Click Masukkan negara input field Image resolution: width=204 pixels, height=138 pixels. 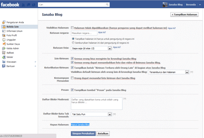click(x=84, y=33)
